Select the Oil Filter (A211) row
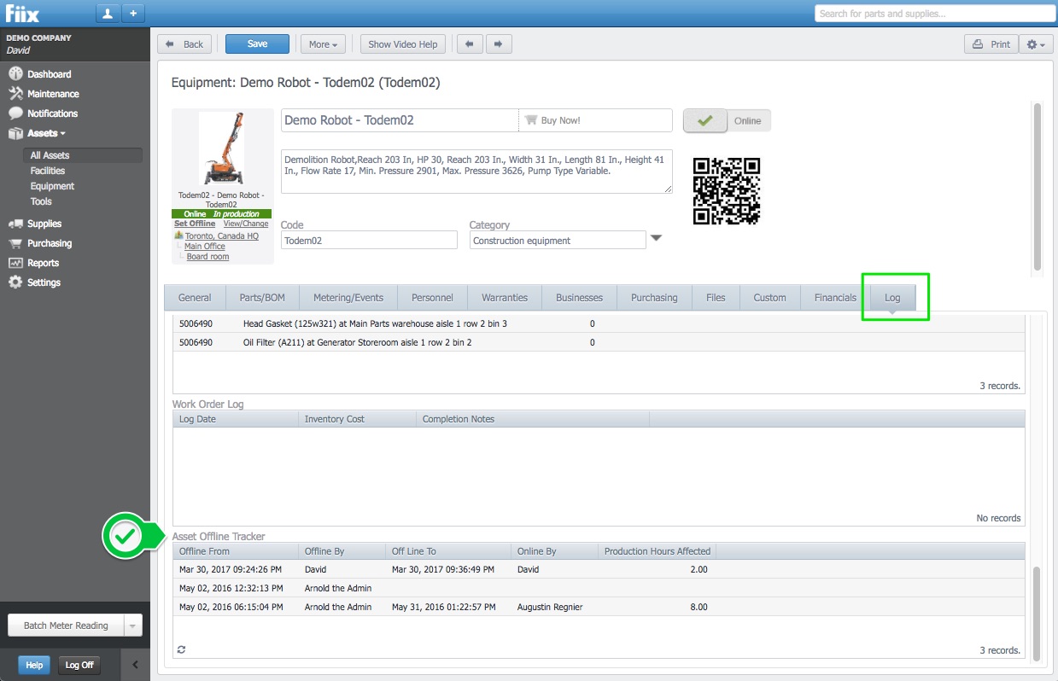Viewport: 1058px width, 681px height. [x=599, y=342]
